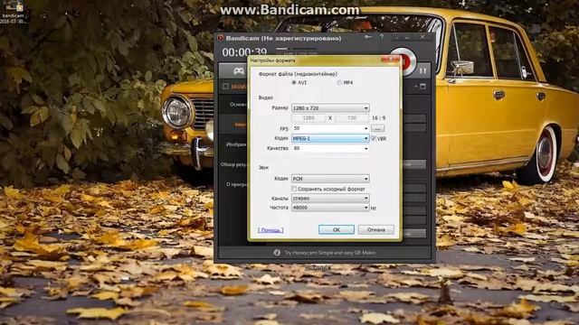
Task: Click the pause recording icon in Bandicam
Action: tap(422, 70)
